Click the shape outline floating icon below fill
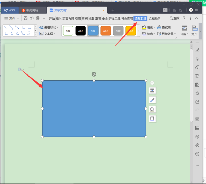The width and height of the screenshot is (206, 184). point(152,118)
